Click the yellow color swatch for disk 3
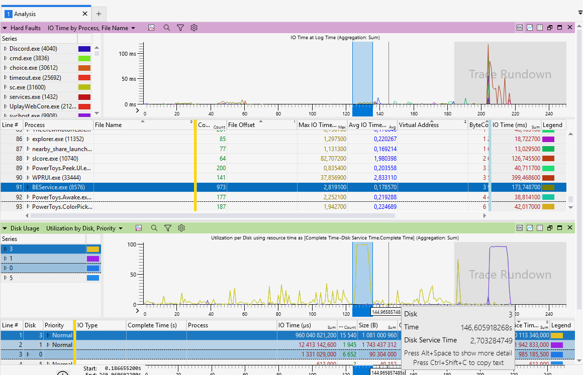 tap(93, 249)
